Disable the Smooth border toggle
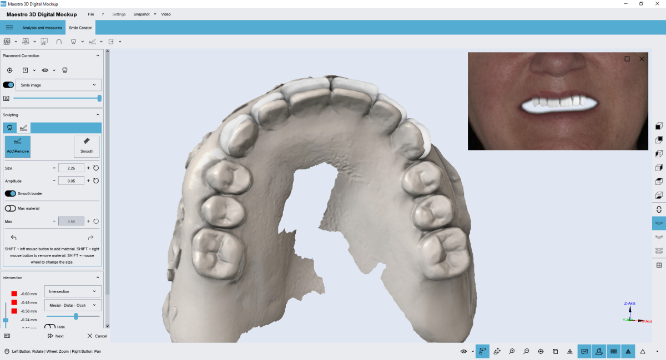Image resolution: width=666 pixels, height=360 pixels. coord(10,193)
